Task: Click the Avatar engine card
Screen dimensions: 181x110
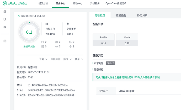Action: tap(104, 40)
